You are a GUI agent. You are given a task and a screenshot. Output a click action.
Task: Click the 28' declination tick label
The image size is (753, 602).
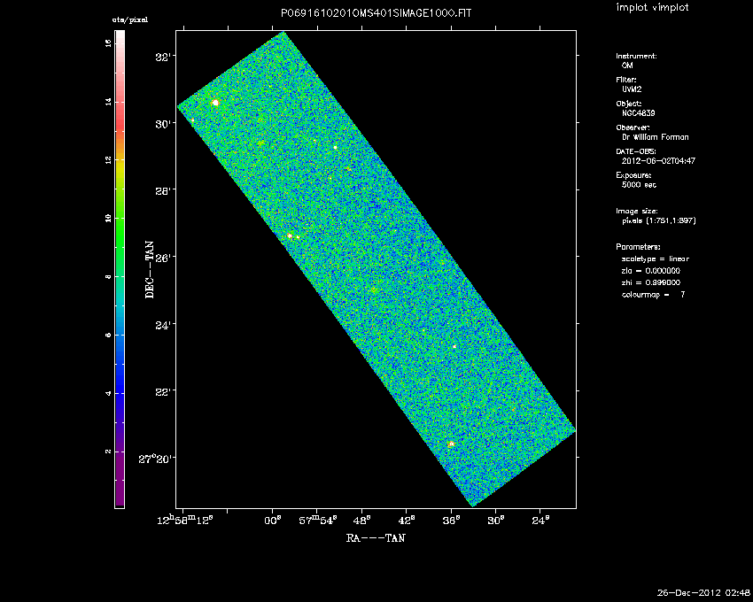point(163,191)
